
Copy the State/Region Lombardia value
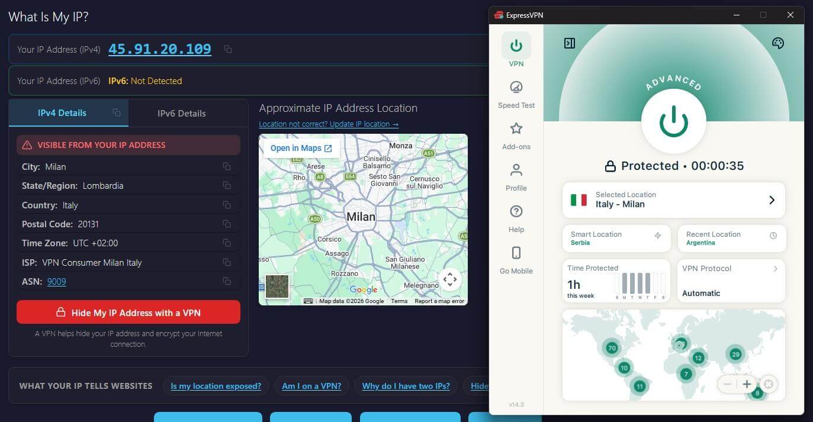click(227, 186)
